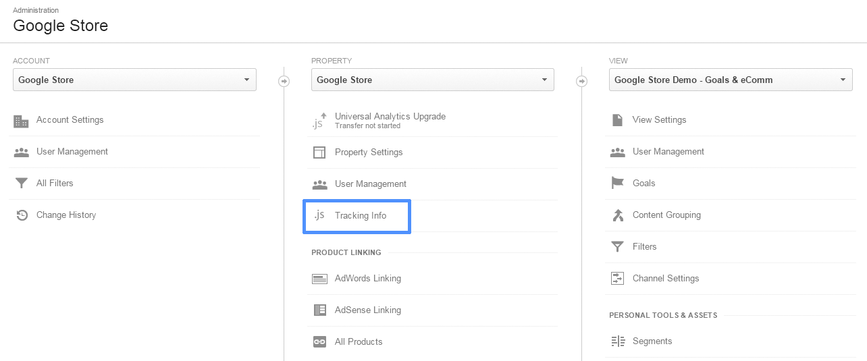Click the Property Settings layout icon
Viewport: 867px width, 361px height.
(x=319, y=152)
